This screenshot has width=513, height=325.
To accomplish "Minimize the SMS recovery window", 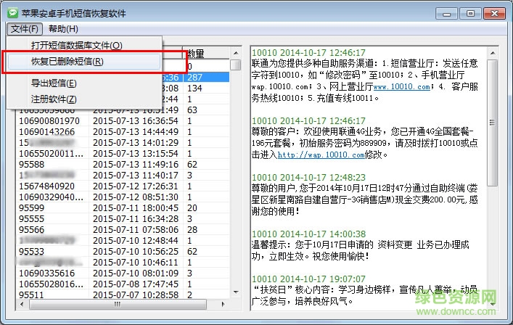I will coord(446,14).
